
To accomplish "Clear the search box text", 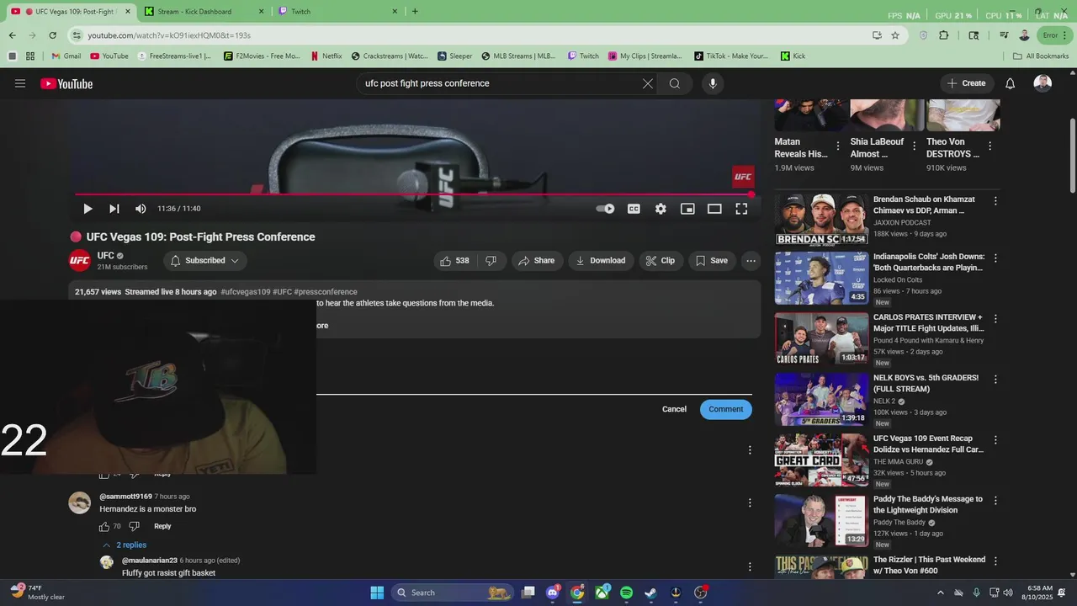I will pos(648,83).
